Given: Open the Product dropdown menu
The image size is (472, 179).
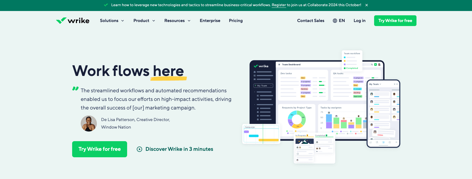Looking at the screenshot, I should (x=144, y=21).
